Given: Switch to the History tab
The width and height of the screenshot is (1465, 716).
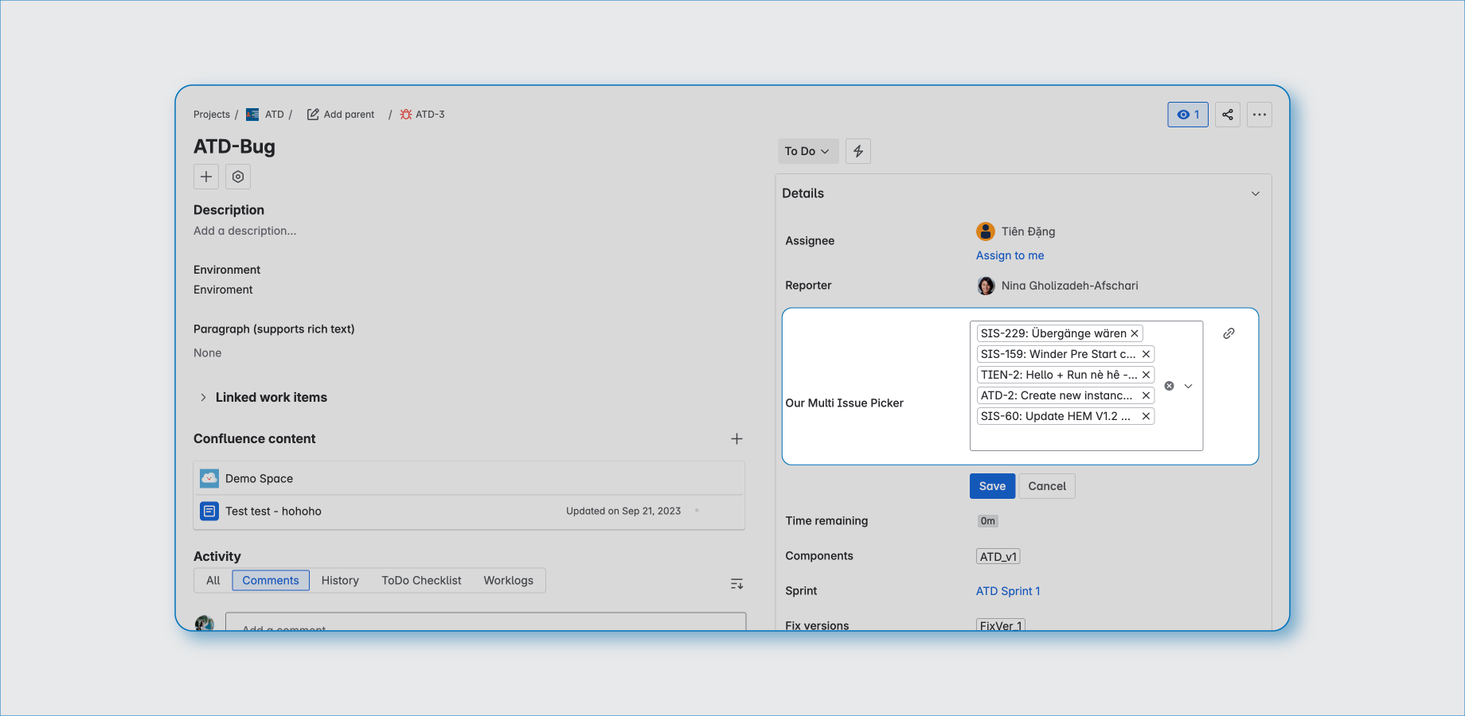Looking at the screenshot, I should pos(340,581).
